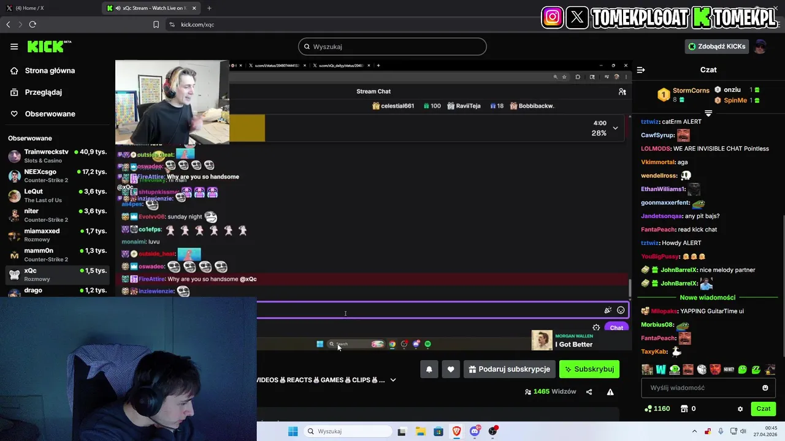Image resolution: width=785 pixels, height=441 pixels.
Task: Go back in the browser
Action: coord(8,24)
